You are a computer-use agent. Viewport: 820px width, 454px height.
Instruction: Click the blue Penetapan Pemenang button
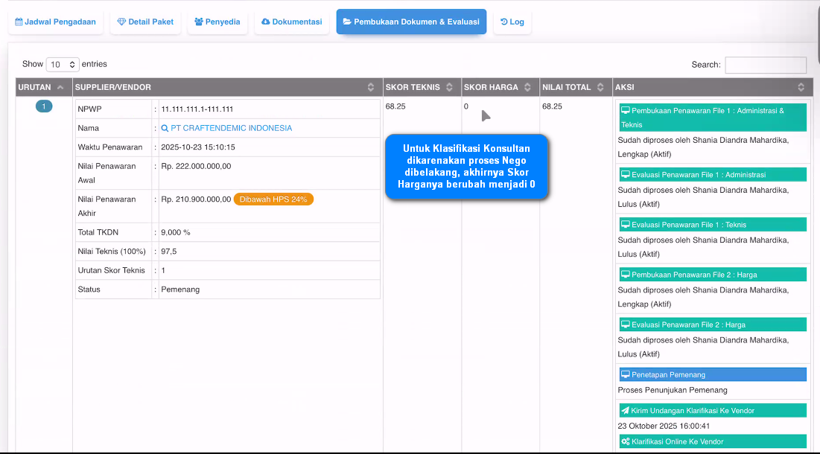click(x=712, y=374)
